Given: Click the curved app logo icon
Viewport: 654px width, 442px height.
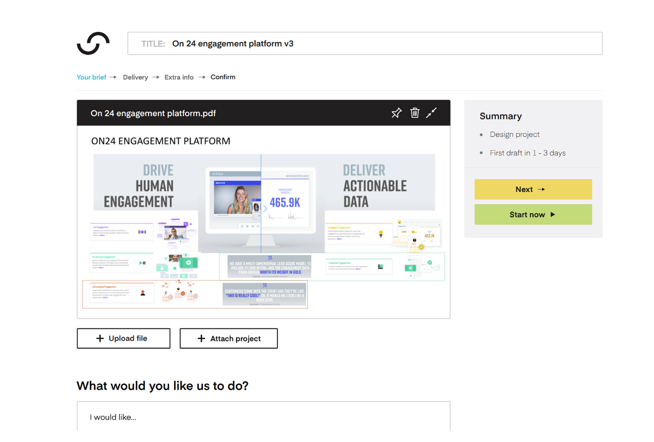Looking at the screenshot, I should coord(93,43).
